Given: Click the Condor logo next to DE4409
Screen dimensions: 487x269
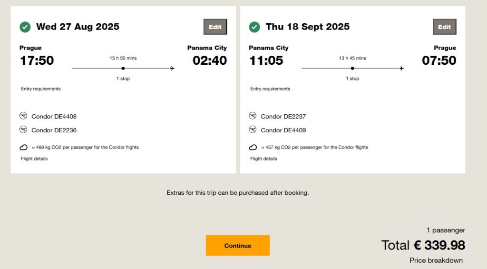Looking at the screenshot, I should [253, 130].
